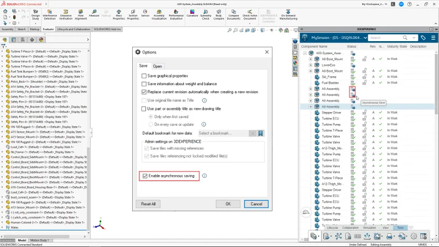Disable the Enable asynchronous saving checkbox
The image size is (439, 247).
tap(145, 176)
